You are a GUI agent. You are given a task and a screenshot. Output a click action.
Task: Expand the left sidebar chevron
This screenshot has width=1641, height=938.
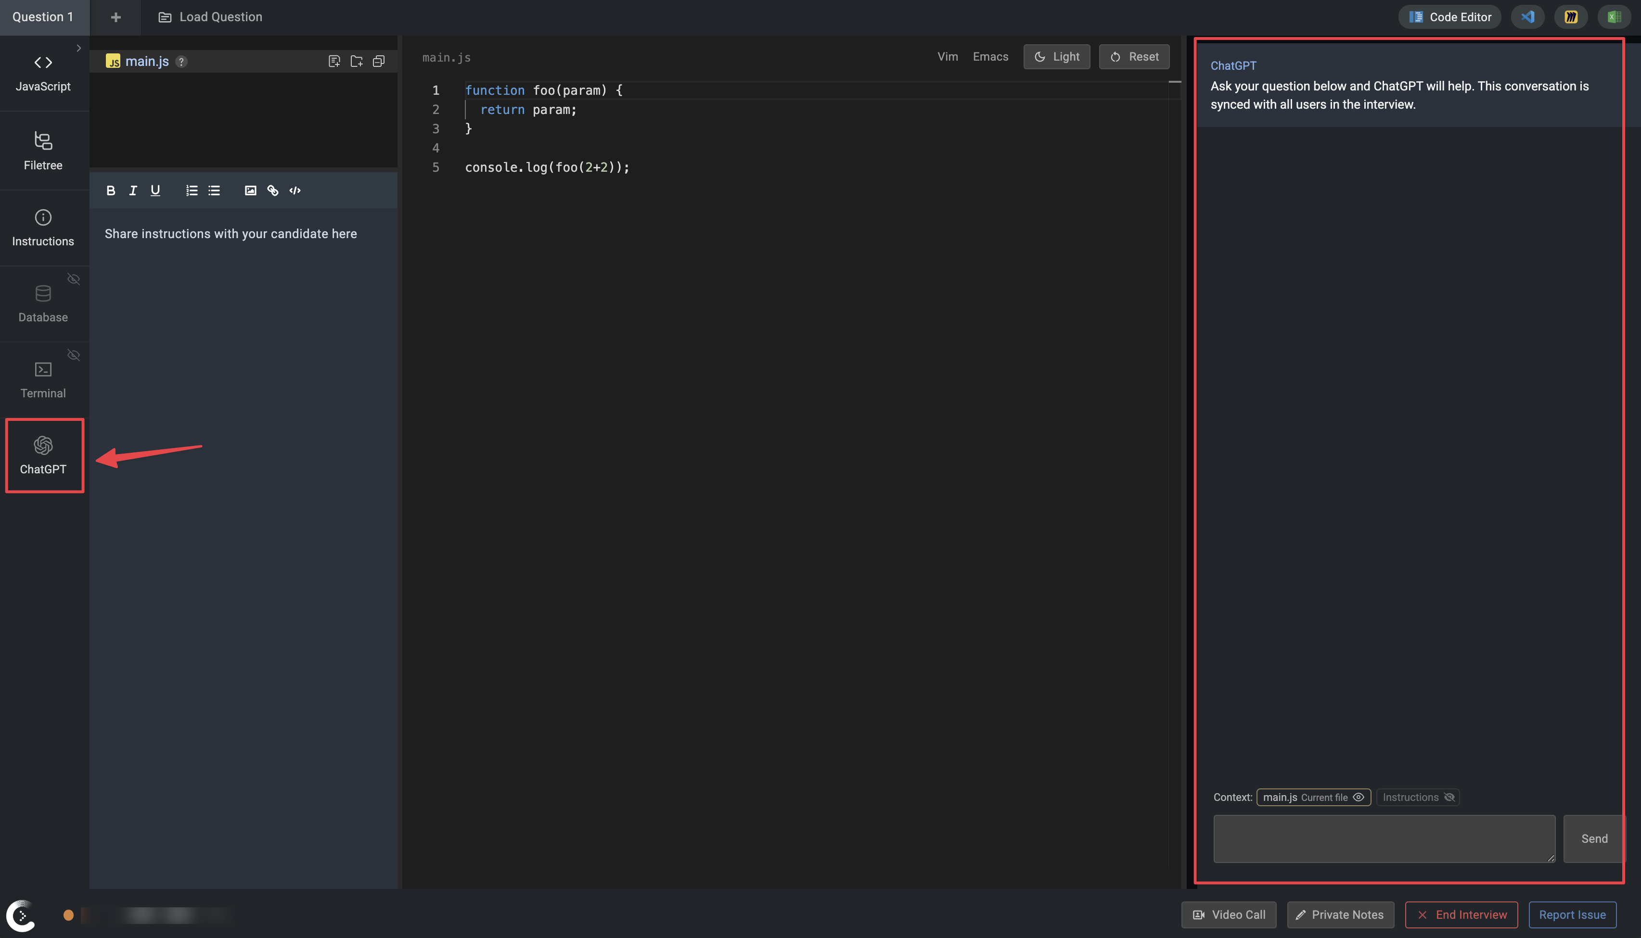click(x=78, y=48)
